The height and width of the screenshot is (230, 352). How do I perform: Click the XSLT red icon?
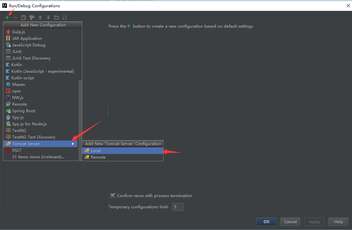(8, 150)
